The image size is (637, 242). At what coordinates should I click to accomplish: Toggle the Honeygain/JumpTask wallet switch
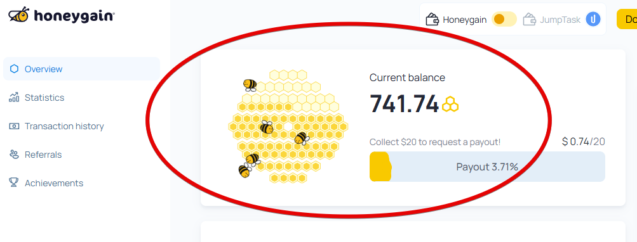click(504, 20)
